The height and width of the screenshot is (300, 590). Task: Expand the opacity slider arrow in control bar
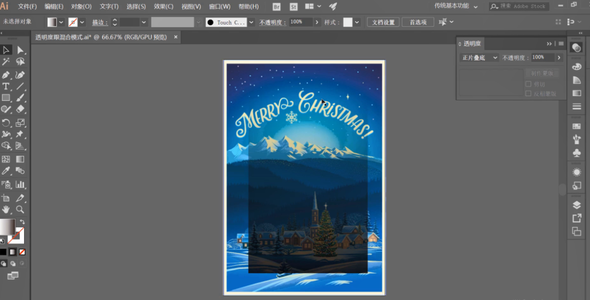tap(317, 22)
